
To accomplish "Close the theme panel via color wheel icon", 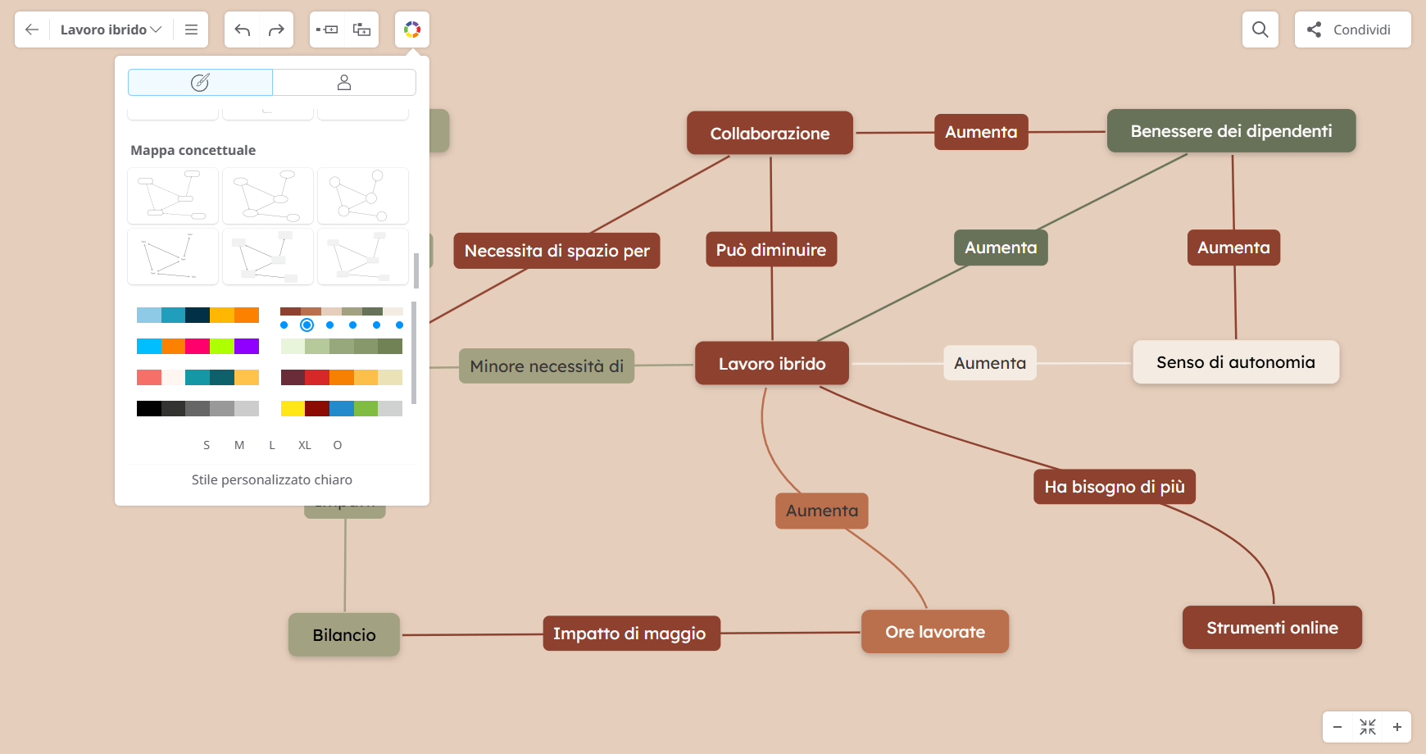I will tap(412, 30).
